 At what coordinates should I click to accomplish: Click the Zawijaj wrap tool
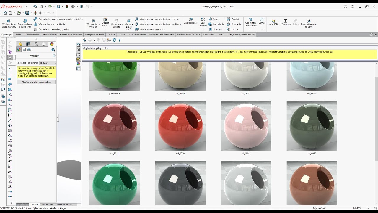tap(233, 19)
